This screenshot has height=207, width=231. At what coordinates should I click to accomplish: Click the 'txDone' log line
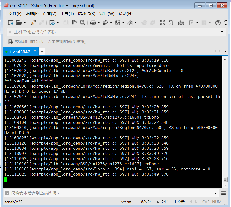[82, 117]
